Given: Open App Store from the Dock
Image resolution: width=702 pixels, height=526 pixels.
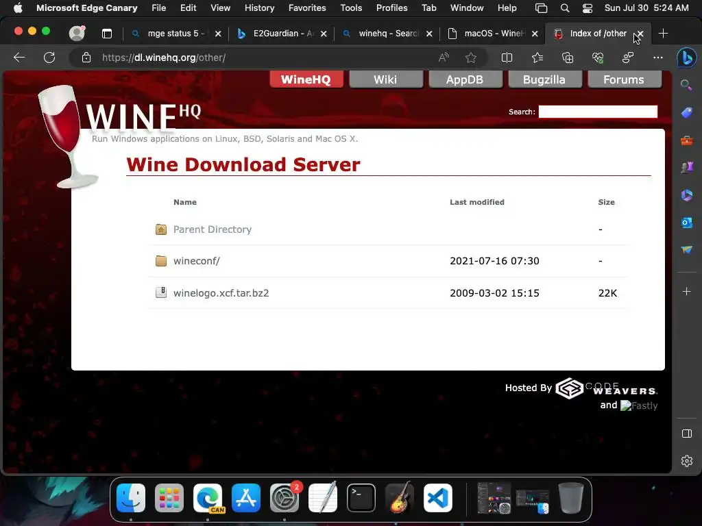Looking at the screenshot, I should [246, 498].
